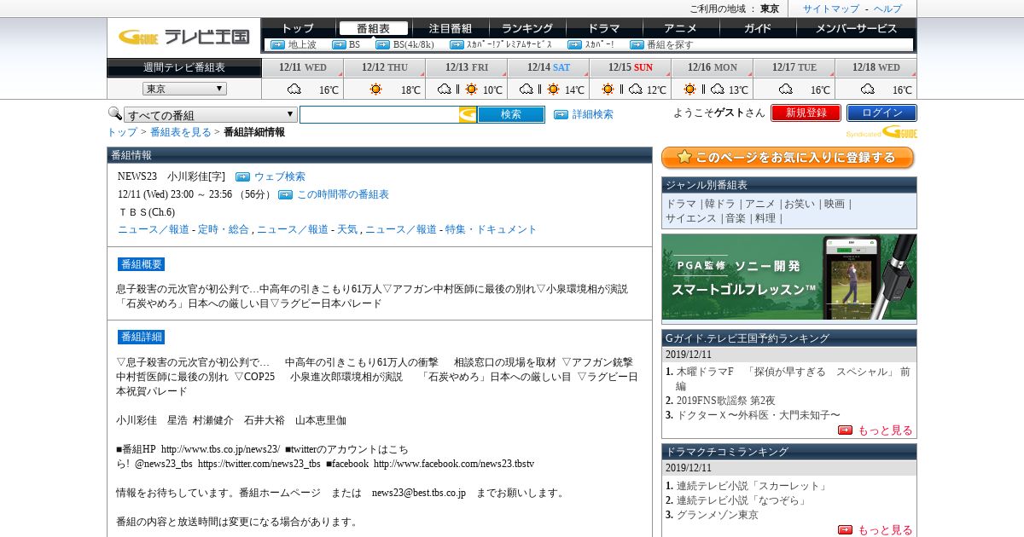
Task: Open 2019FNS歌謡祭 第2夜 ranking entry
Action: tap(725, 401)
